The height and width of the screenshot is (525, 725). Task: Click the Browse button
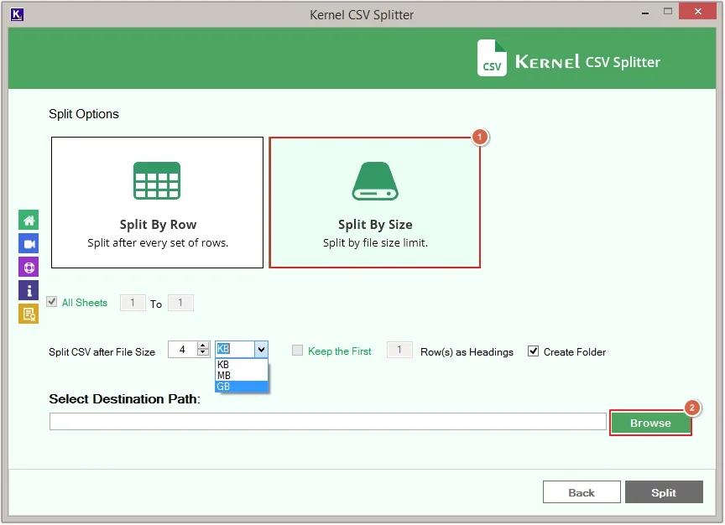tap(650, 423)
